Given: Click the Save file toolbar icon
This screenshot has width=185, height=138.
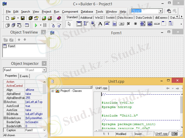Looking at the screenshot, I should point(23,18).
